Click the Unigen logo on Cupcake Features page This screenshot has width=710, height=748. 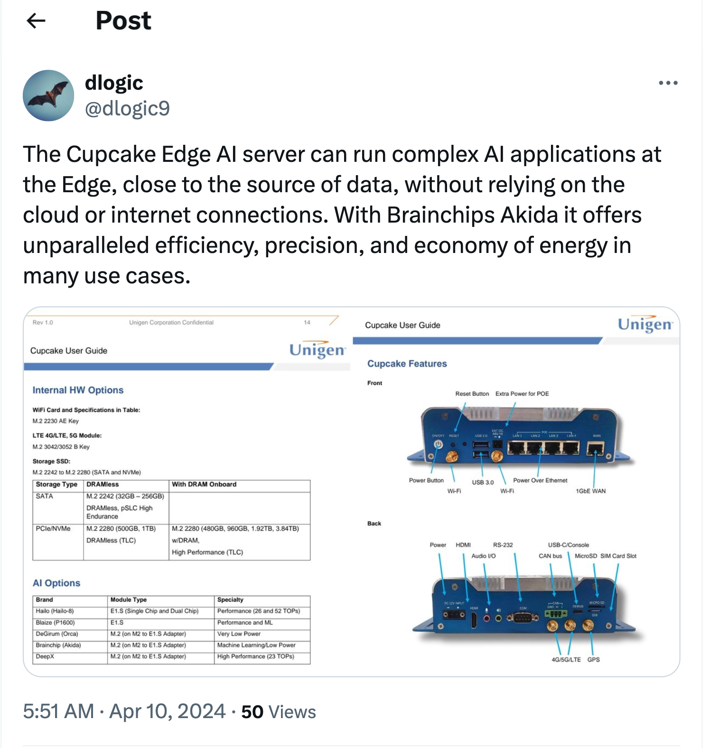pyautogui.click(x=645, y=324)
